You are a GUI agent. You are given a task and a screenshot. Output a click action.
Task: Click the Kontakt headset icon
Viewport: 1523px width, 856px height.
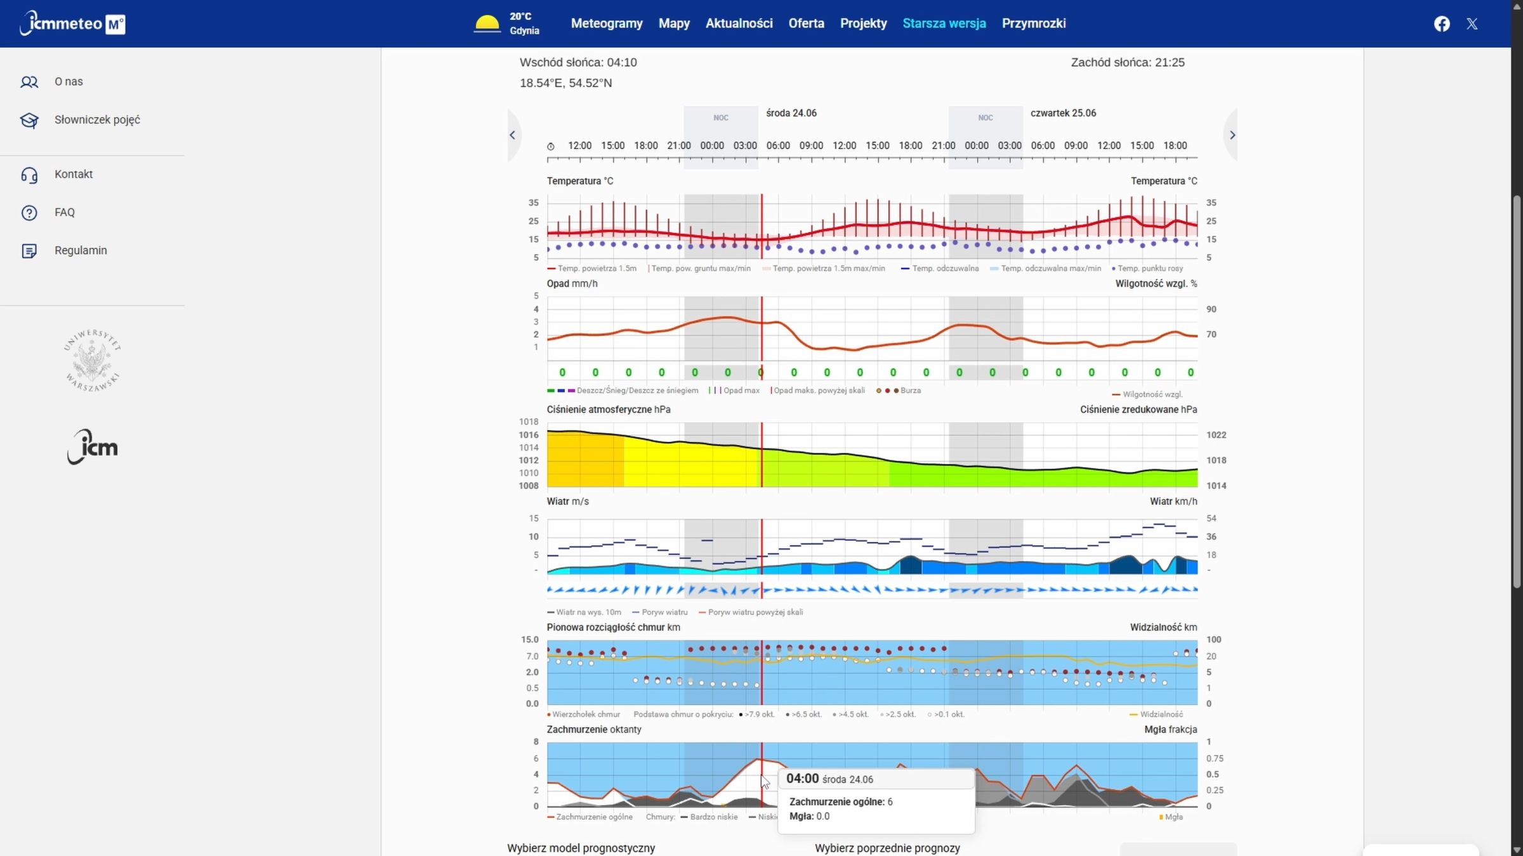(29, 174)
